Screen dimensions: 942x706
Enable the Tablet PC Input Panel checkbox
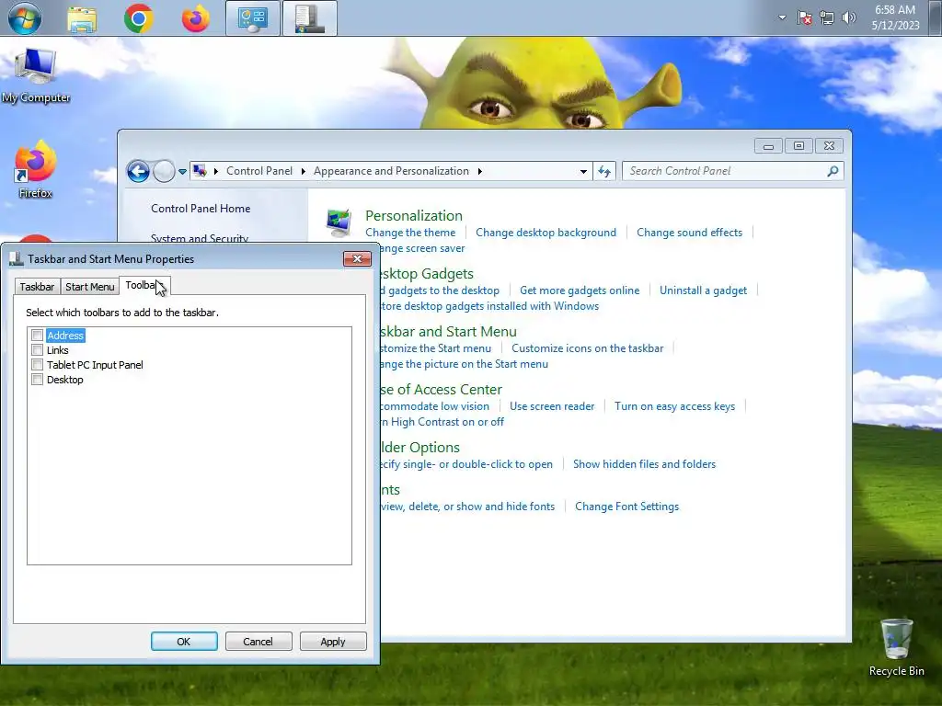pyautogui.click(x=37, y=364)
